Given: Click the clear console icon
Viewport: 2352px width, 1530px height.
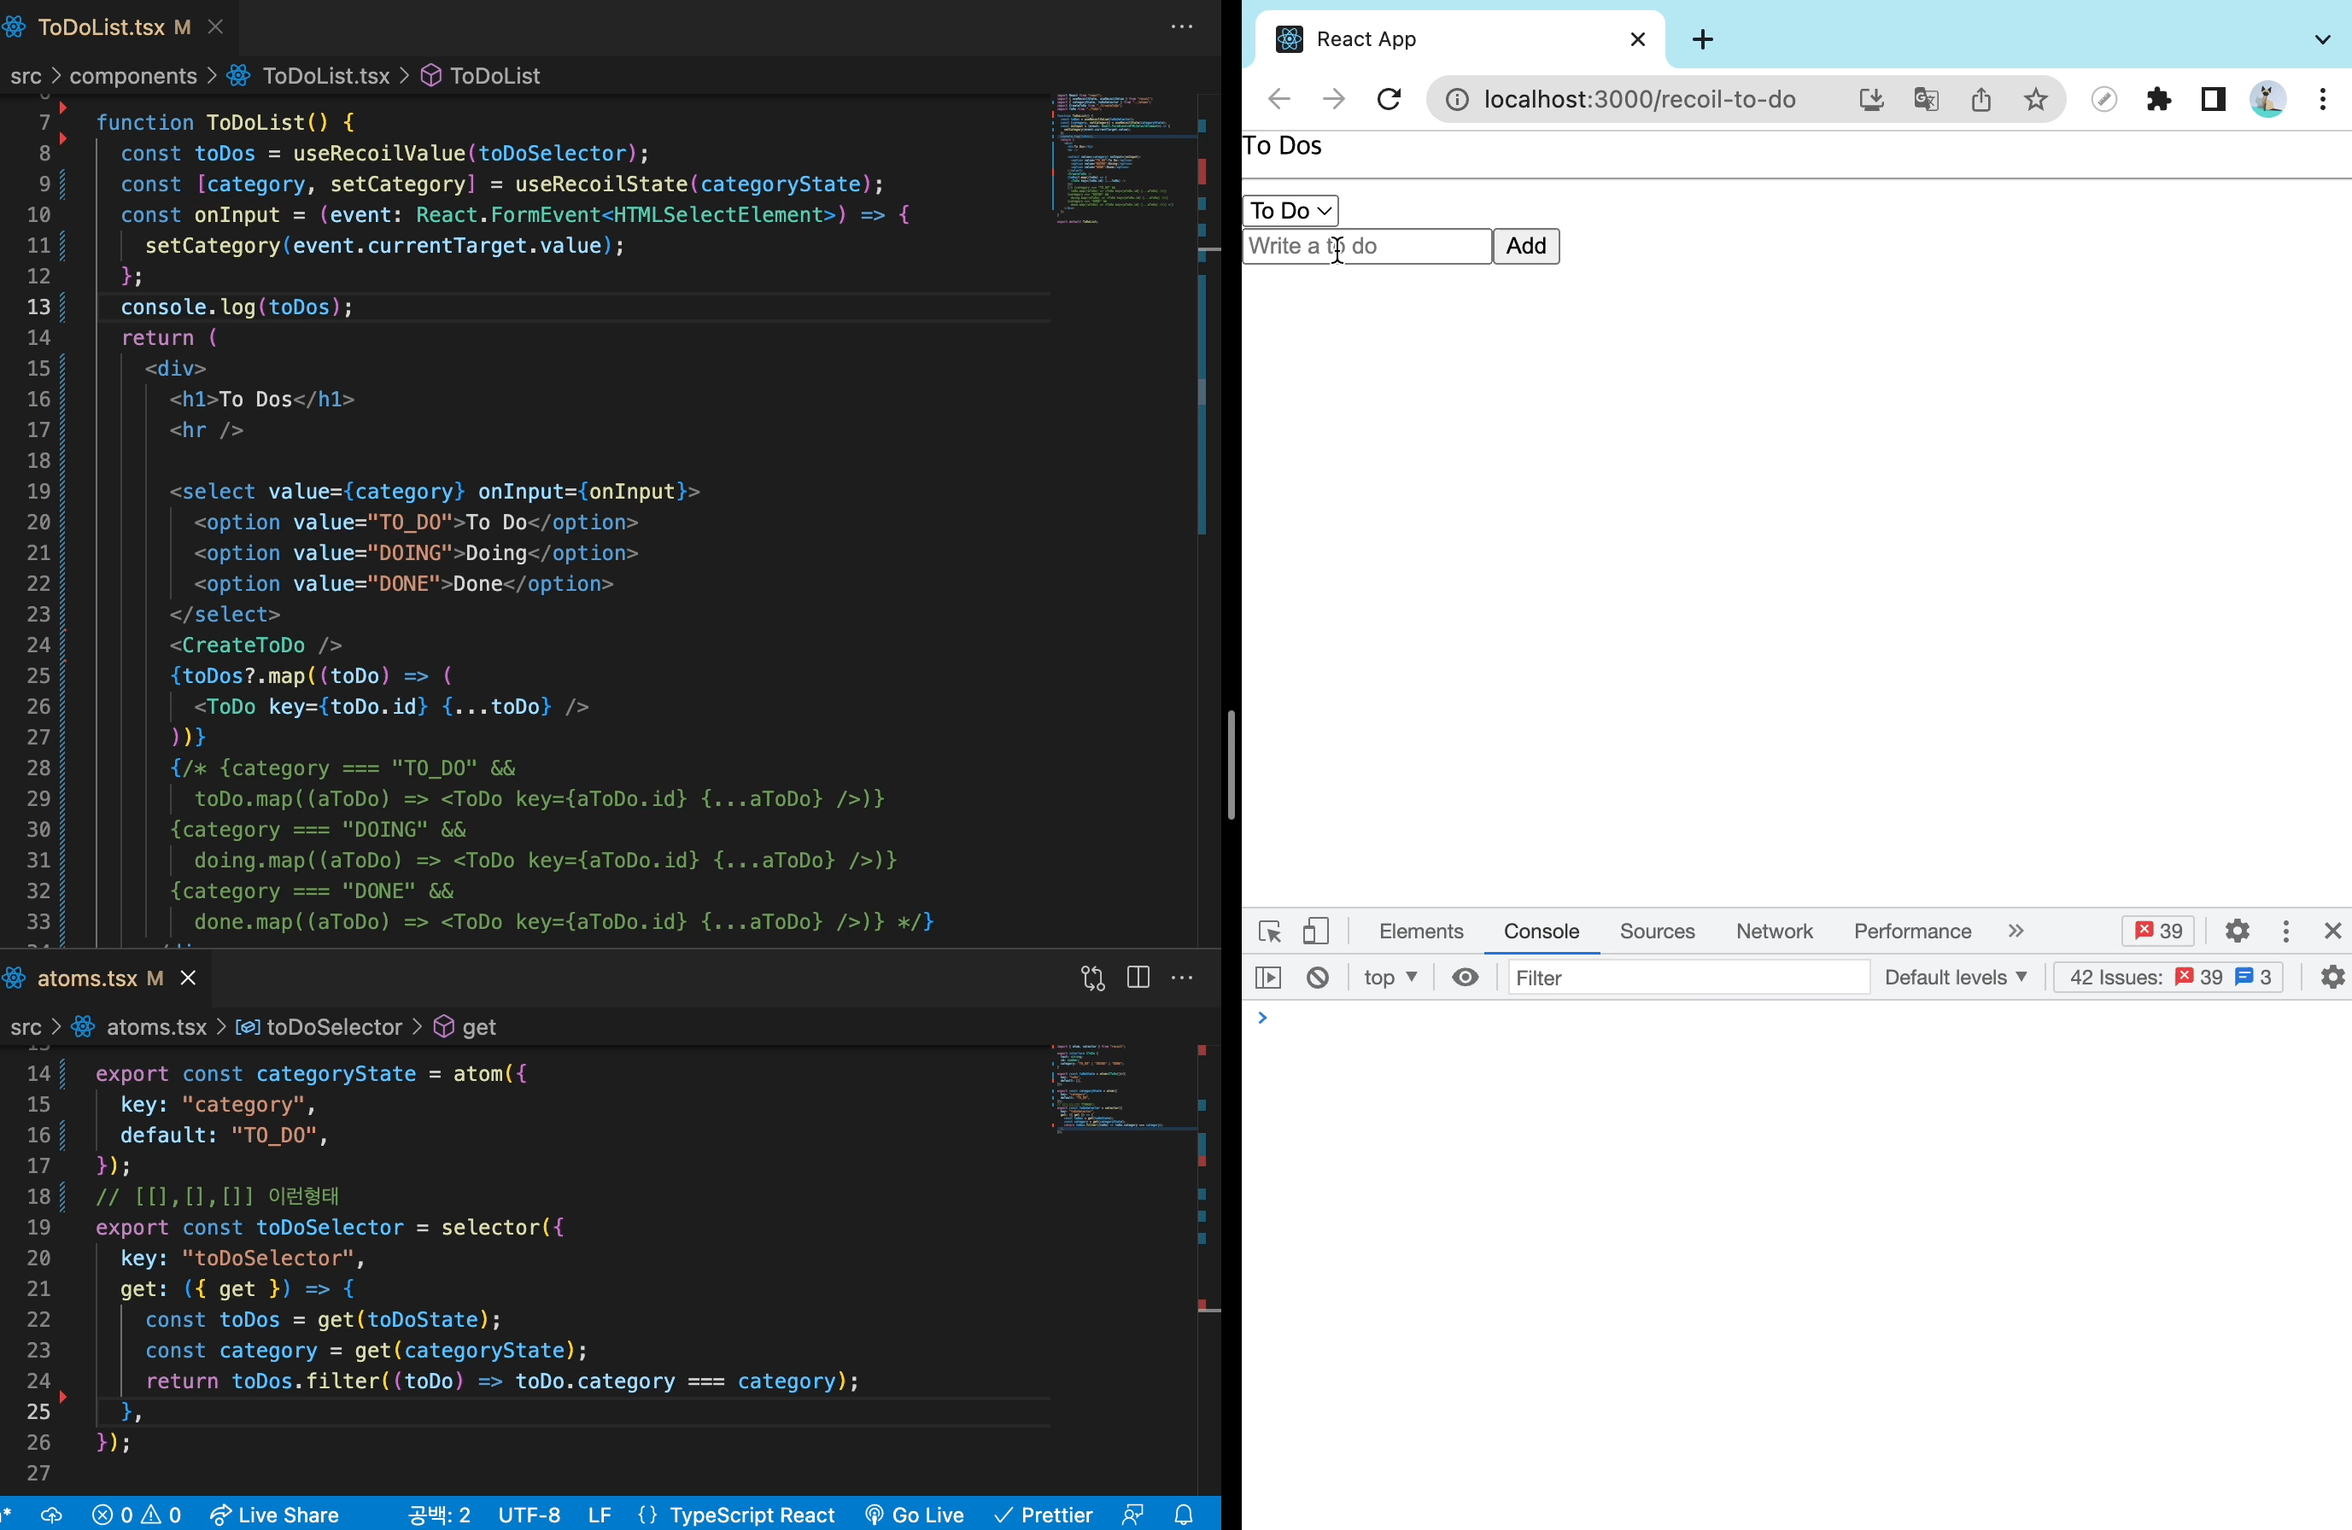Looking at the screenshot, I should pos(1317,978).
